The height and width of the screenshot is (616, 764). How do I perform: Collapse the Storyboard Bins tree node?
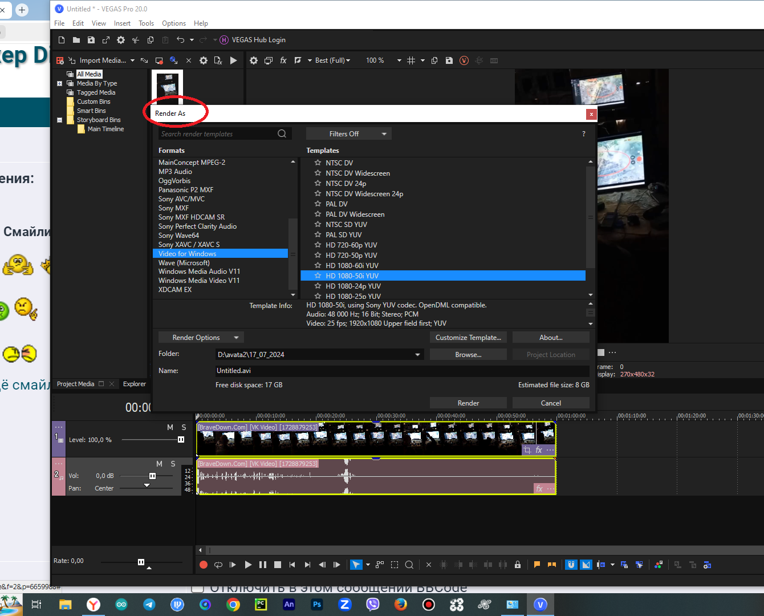pyautogui.click(x=59, y=120)
